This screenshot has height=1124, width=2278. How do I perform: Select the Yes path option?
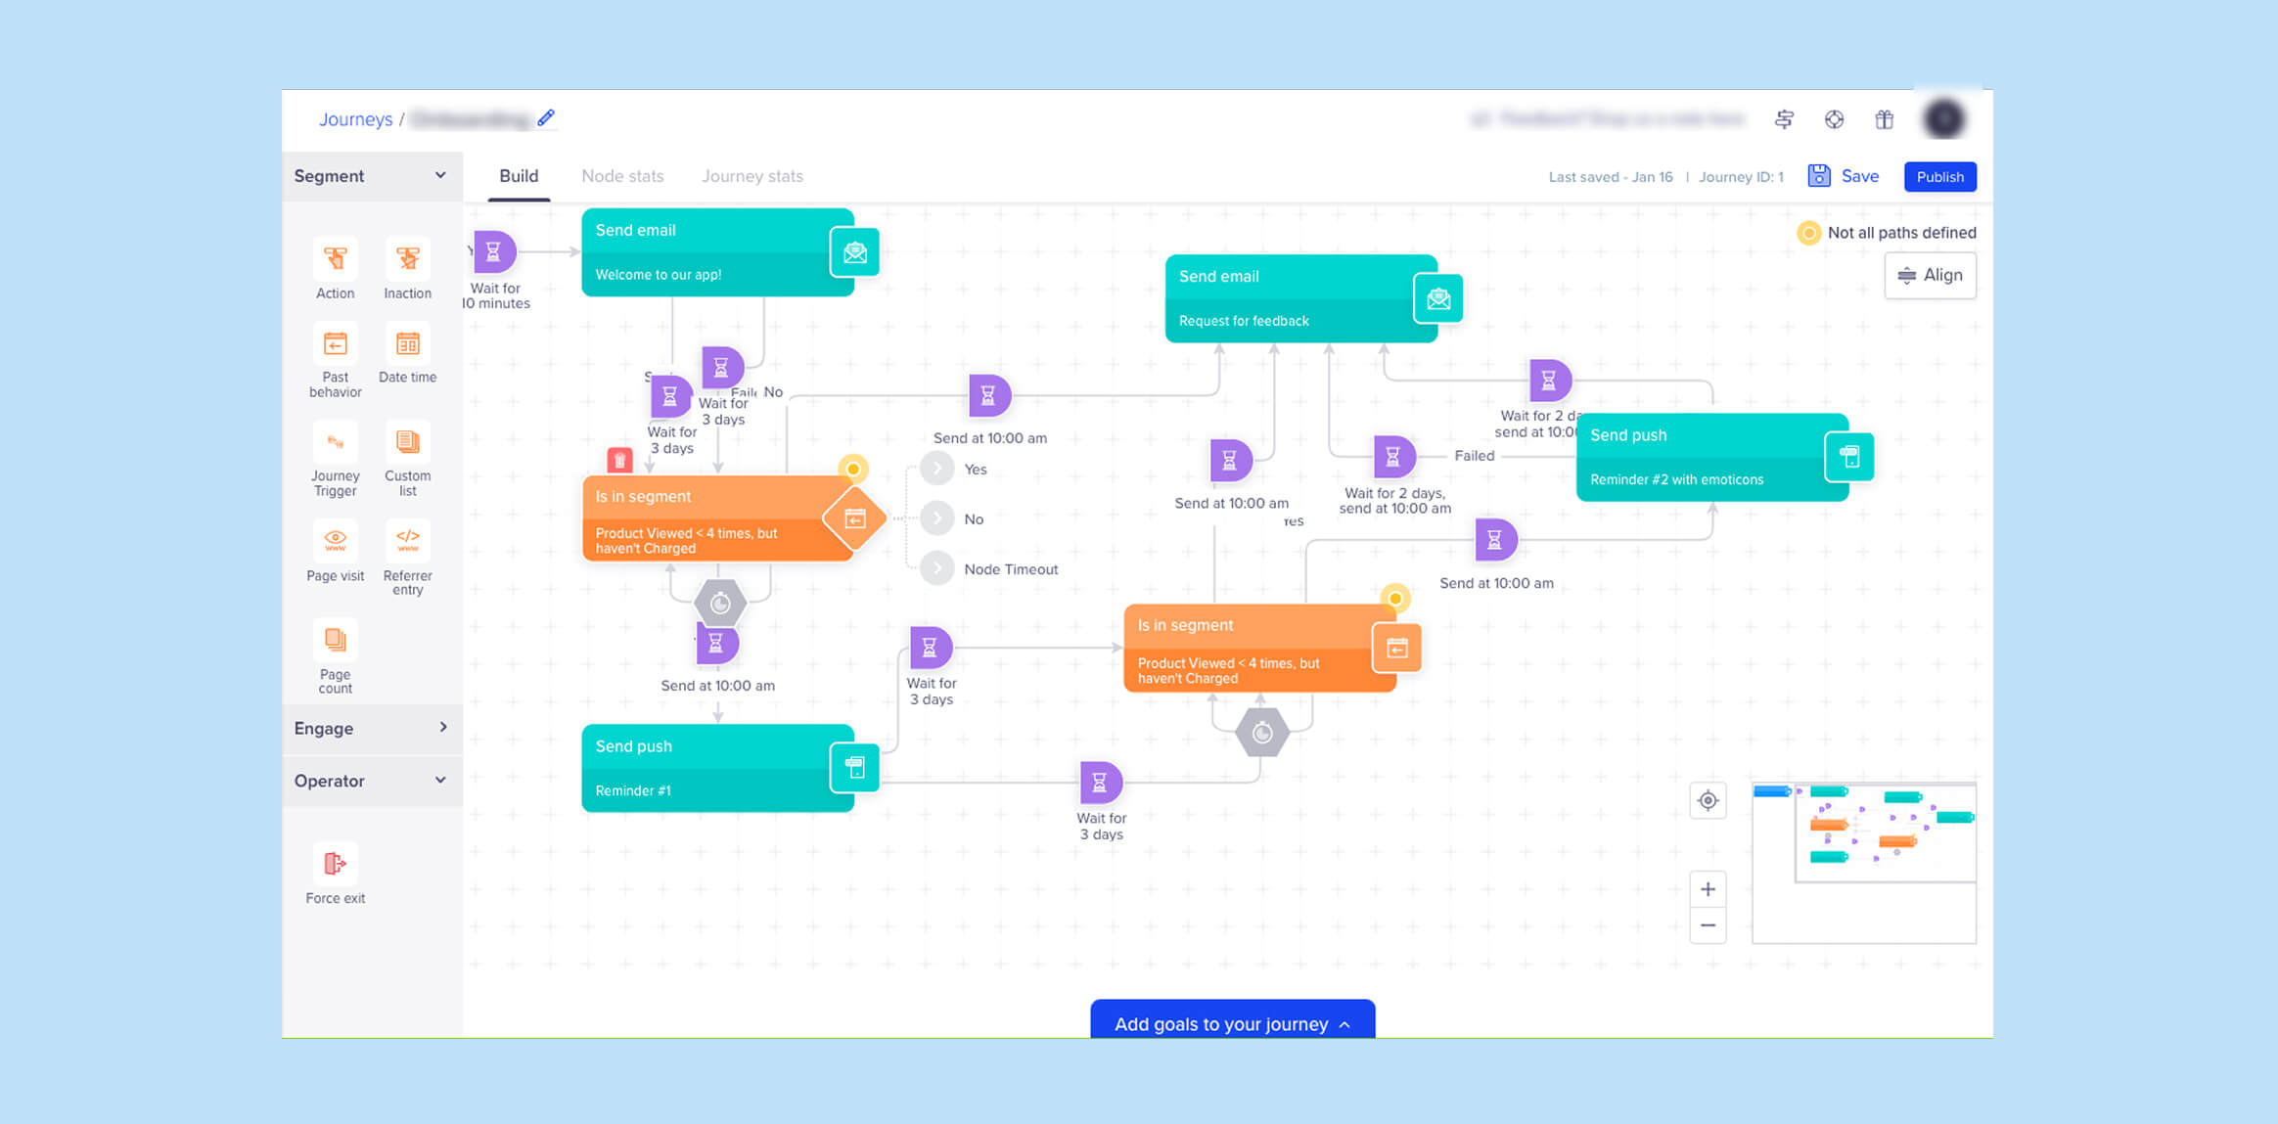tap(937, 470)
